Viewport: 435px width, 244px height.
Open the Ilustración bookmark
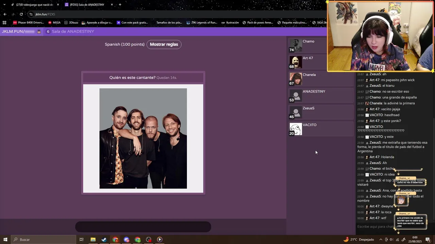tap(230, 23)
